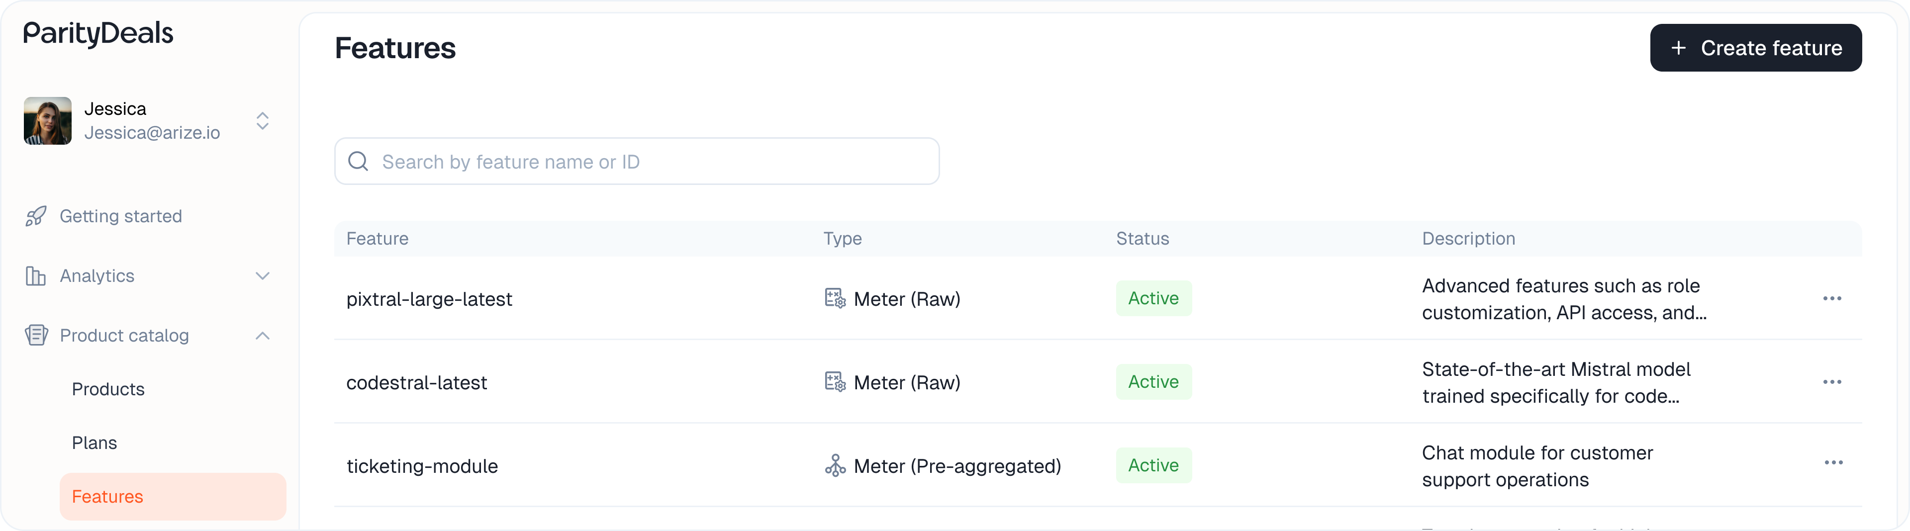Open the pixtral-large-latest feature

coord(429,300)
